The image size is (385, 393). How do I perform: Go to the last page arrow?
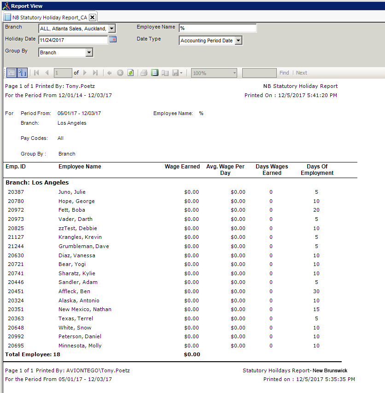point(95,73)
